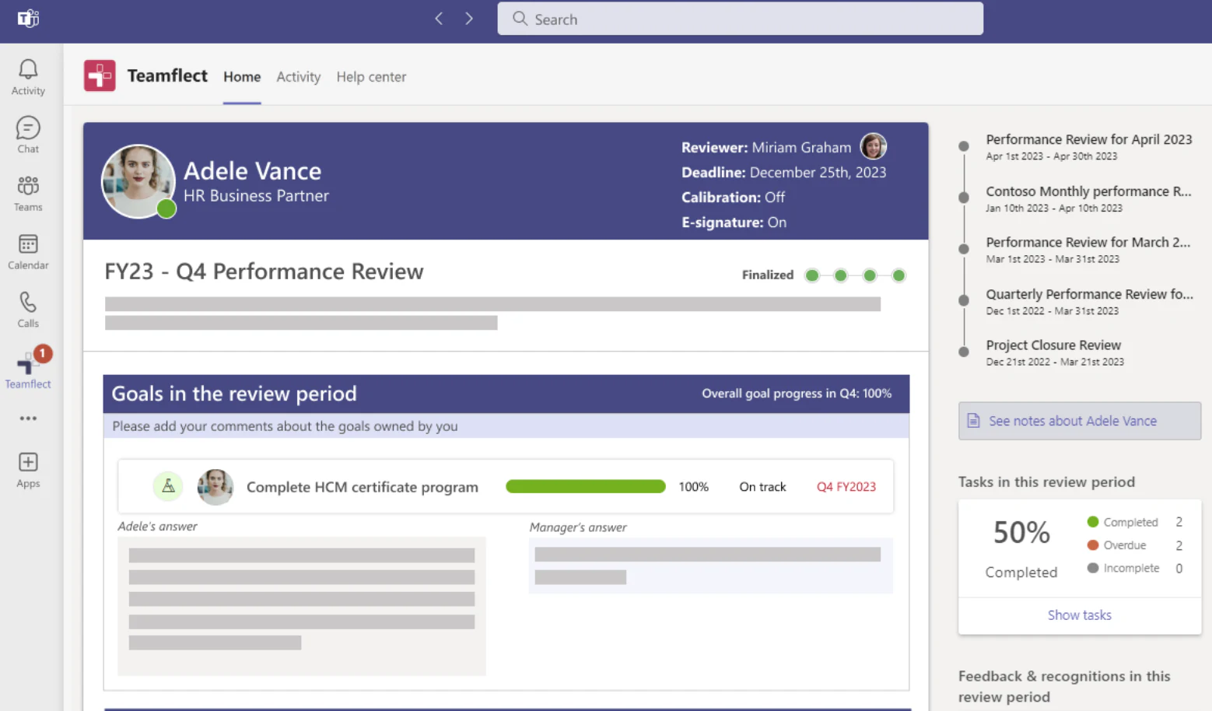The width and height of the screenshot is (1212, 711).
Task: Click in the Search box
Action: pyautogui.click(x=740, y=19)
